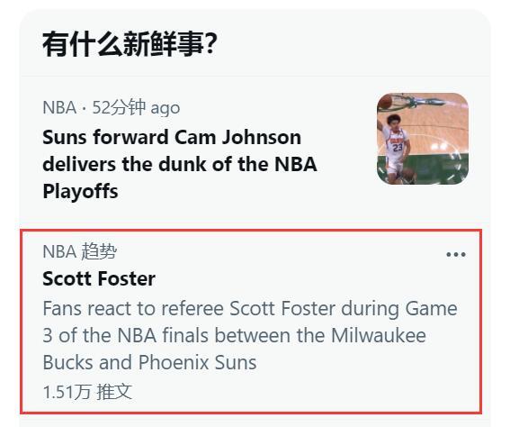Click the 'Bucks and Phoenix Suns' description line
Viewport: 510px width, 427px height.
pos(149,362)
